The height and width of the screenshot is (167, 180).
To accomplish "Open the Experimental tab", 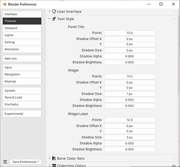I will coord(22,114).
